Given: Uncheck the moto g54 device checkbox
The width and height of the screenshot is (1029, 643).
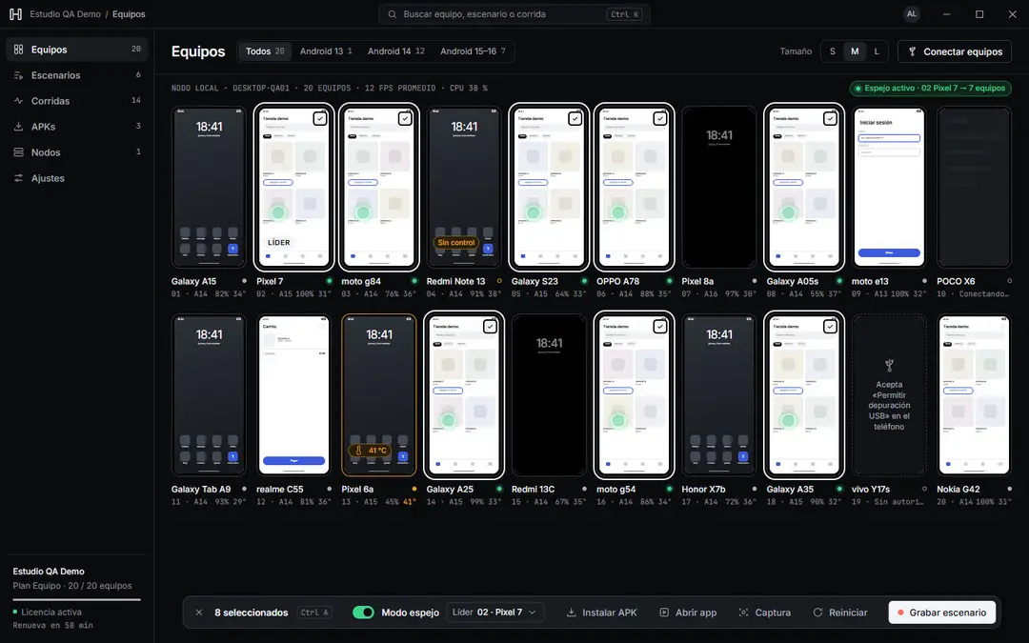Looking at the screenshot, I should (660, 326).
